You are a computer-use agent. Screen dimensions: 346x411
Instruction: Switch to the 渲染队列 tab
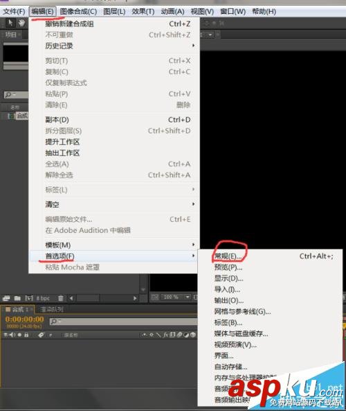tap(52, 310)
